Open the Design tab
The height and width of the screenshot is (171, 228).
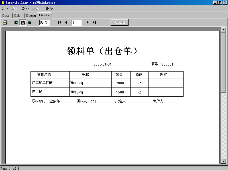pyautogui.click(x=31, y=16)
